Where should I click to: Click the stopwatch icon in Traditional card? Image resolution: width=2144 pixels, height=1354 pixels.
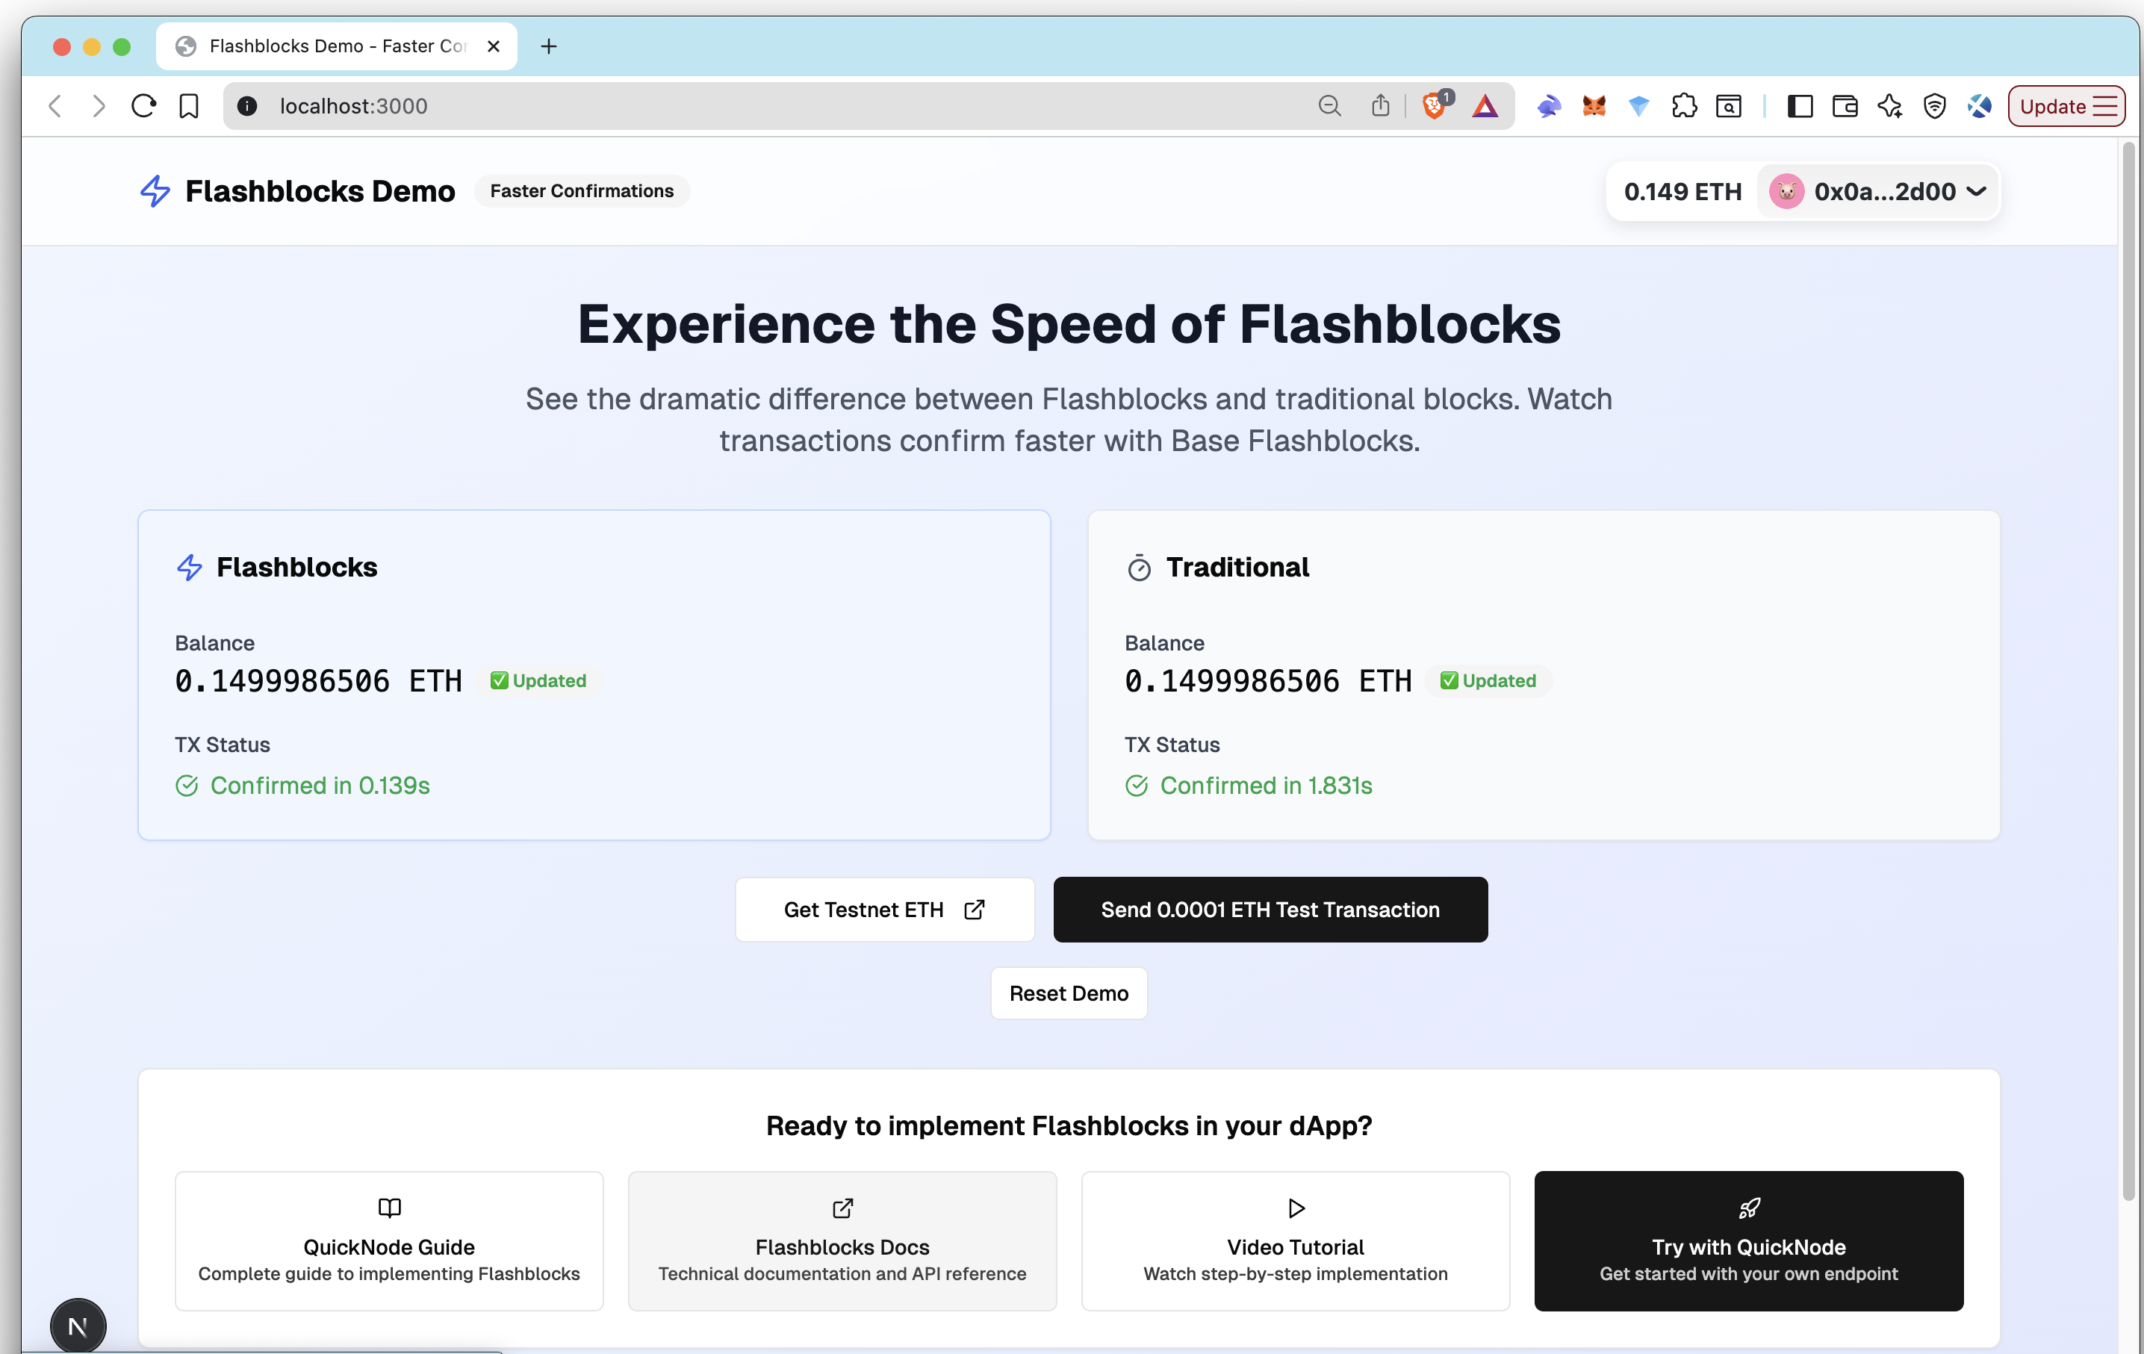coord(1139,567)
